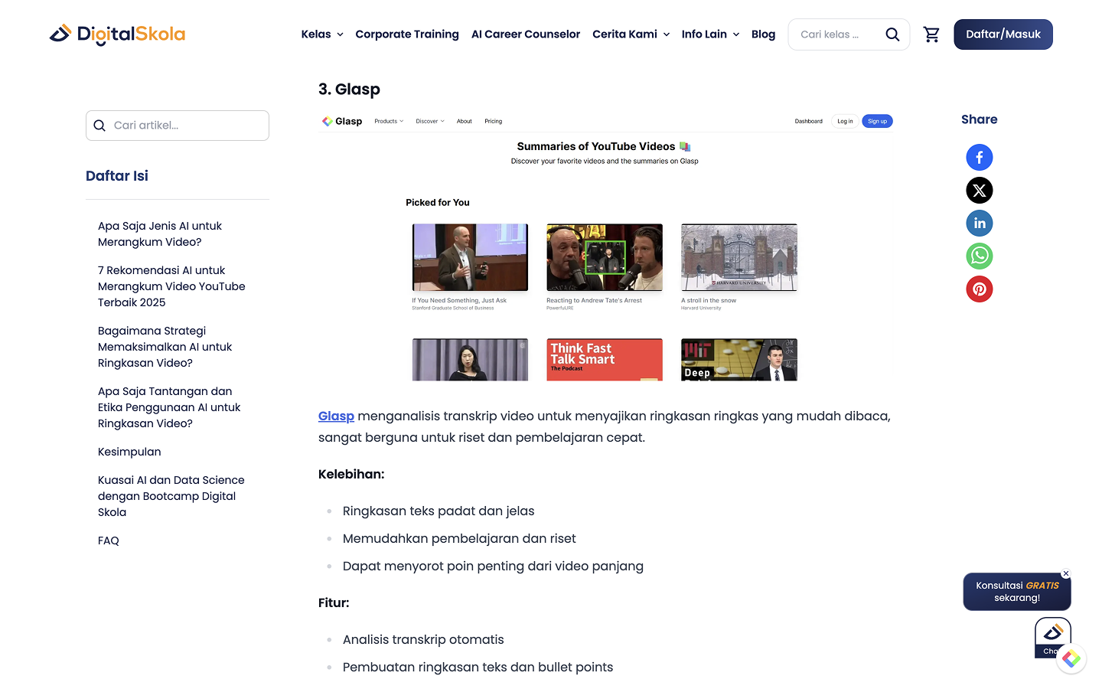The image size is (1102, 689).
Task: Click 'Pembuatan ringkasan teks dan bullet points'
Action: coord(478,668)
